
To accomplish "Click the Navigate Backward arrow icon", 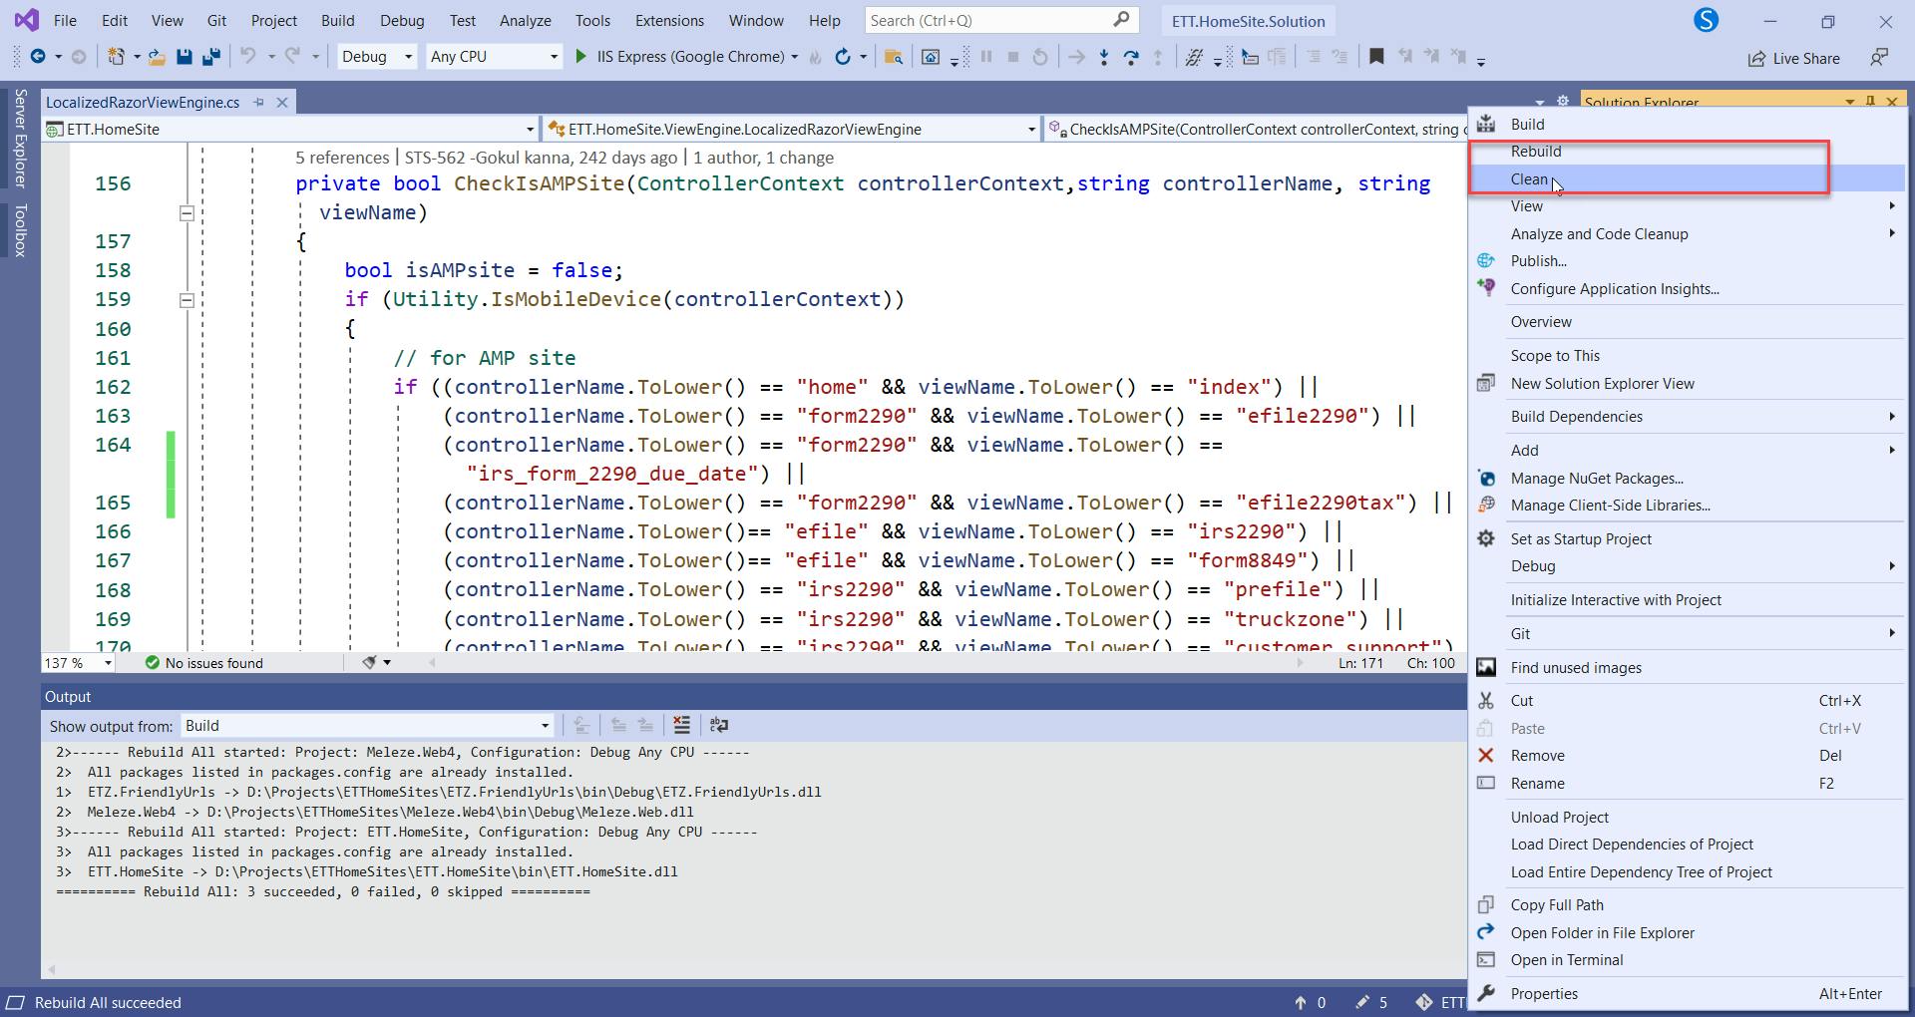I will point(38,57).
